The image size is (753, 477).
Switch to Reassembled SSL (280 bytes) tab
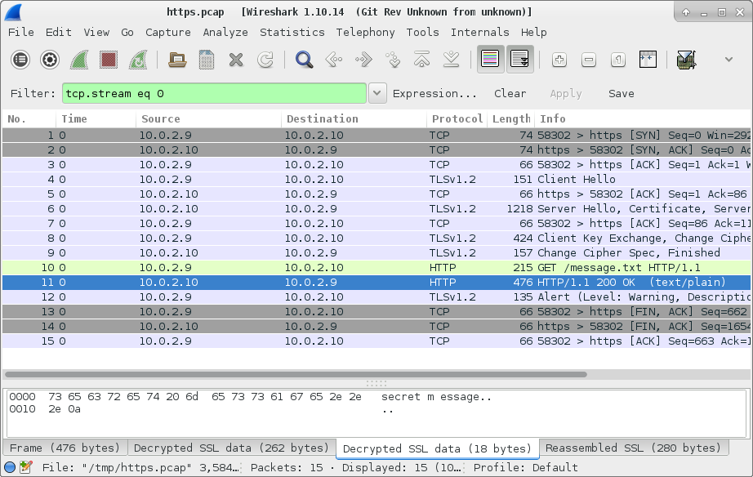point(634,448)
